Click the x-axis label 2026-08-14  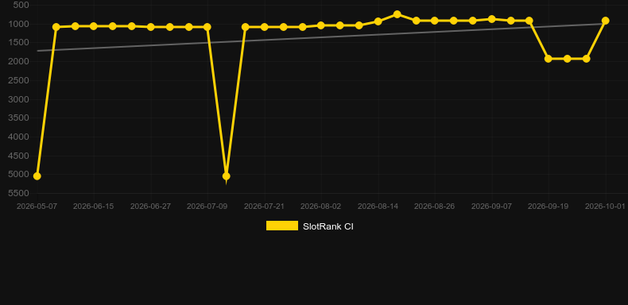pos(378,207)
